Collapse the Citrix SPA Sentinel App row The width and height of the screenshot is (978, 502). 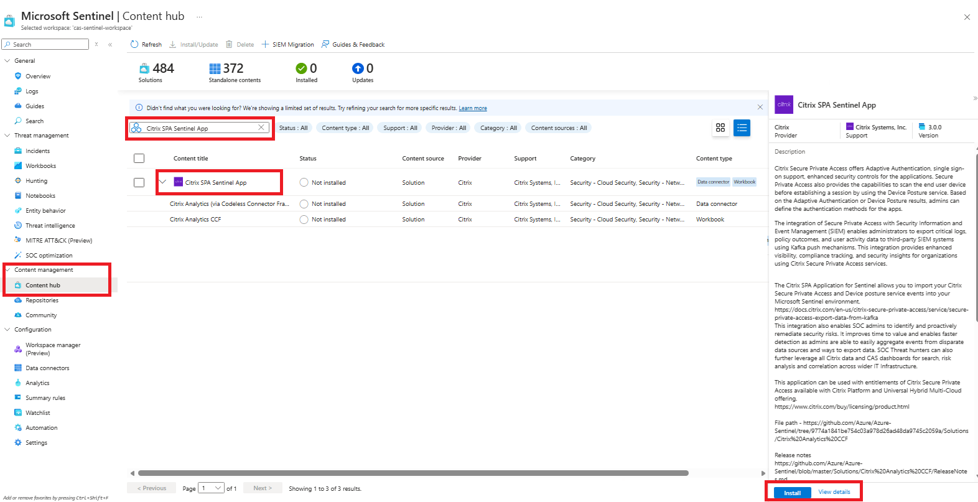(163, 182)
